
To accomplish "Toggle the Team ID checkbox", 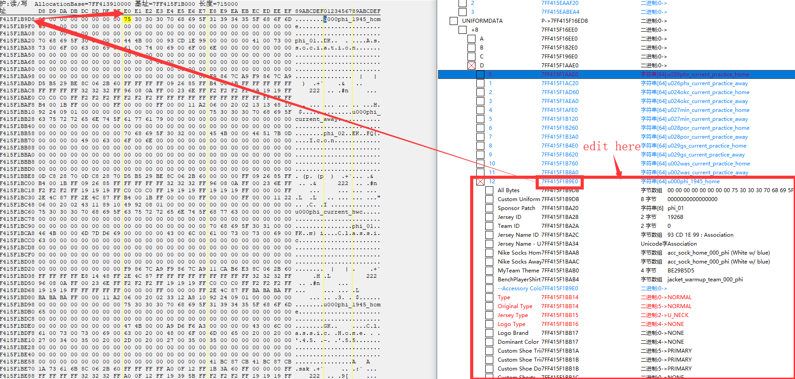I will click(x=489, y=226).
